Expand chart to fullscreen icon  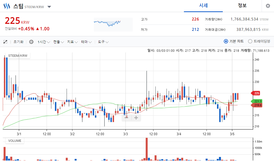(5, 42)
